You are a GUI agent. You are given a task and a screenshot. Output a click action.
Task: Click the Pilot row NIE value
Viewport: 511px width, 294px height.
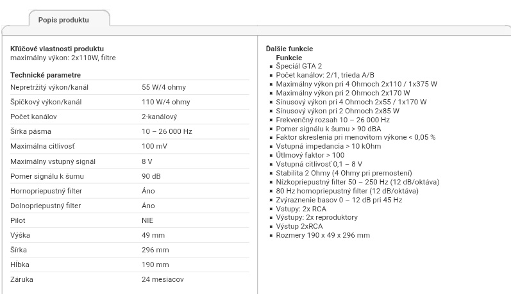pyautogui.click(x=147, y=220)
